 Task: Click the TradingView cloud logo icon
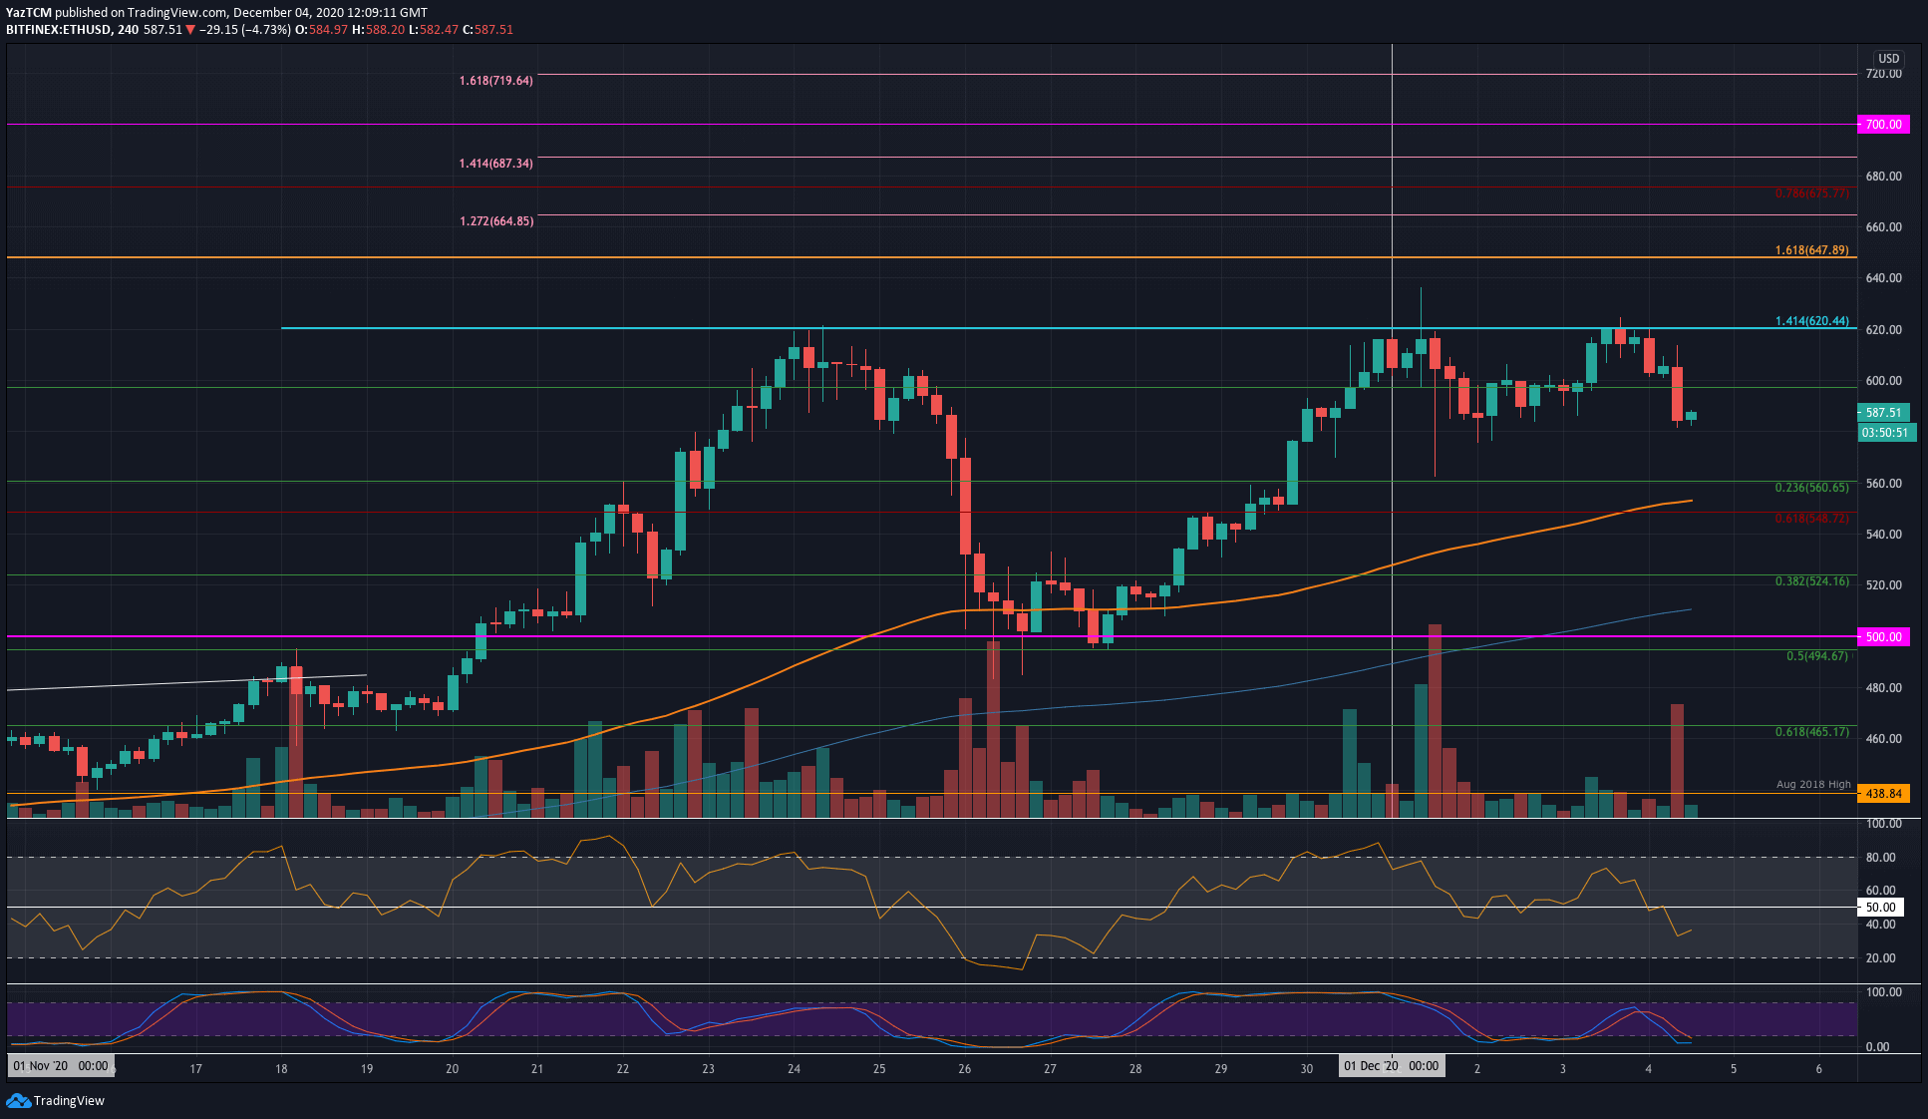pos(18,1100)
